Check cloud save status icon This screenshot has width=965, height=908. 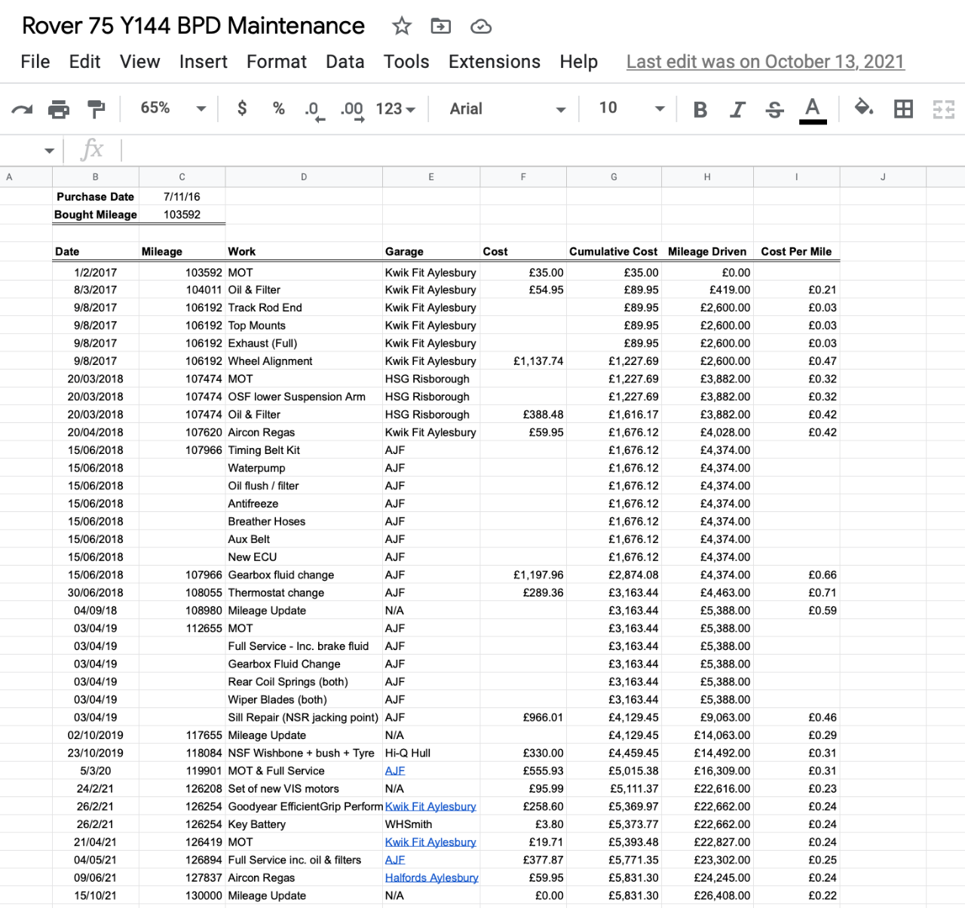coord(481,27)
